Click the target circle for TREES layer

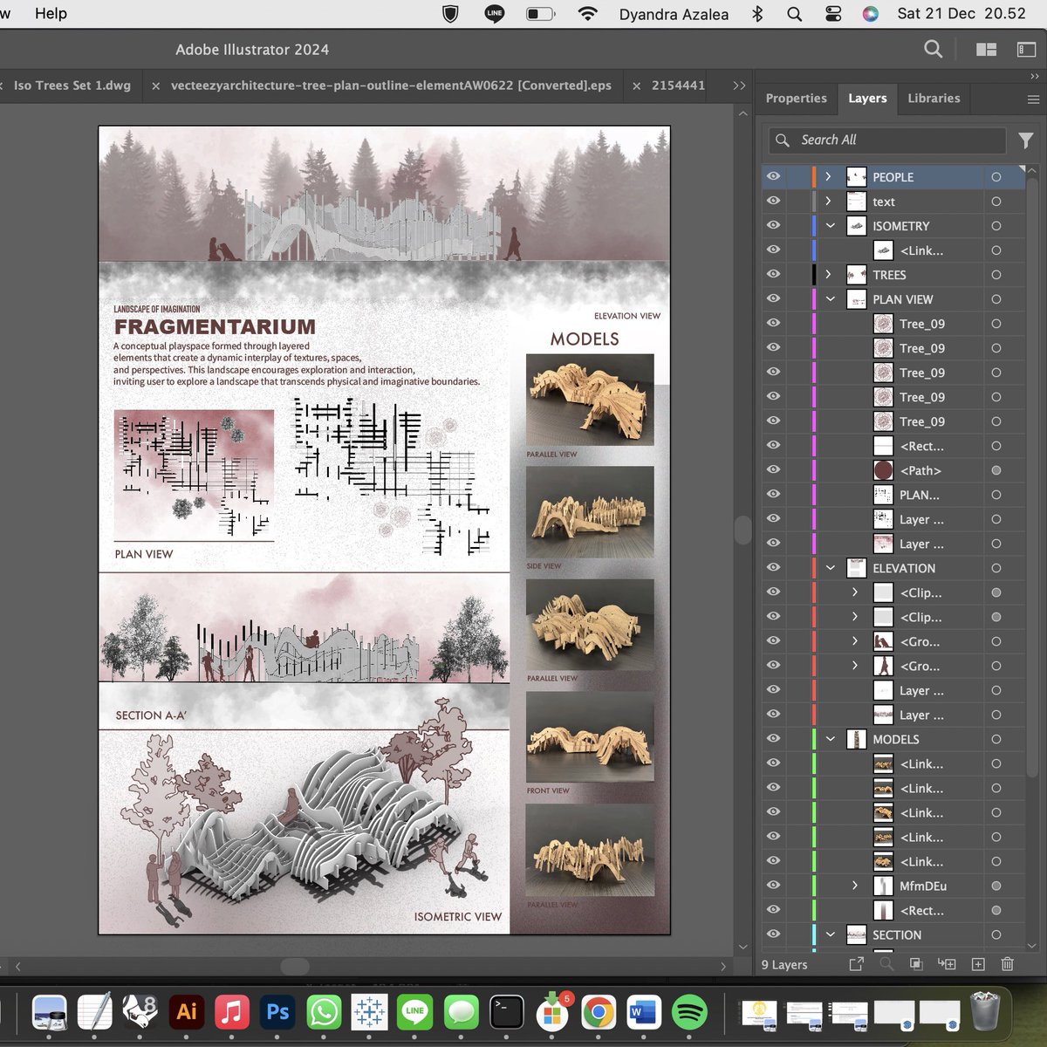click(x=996, y=275)
